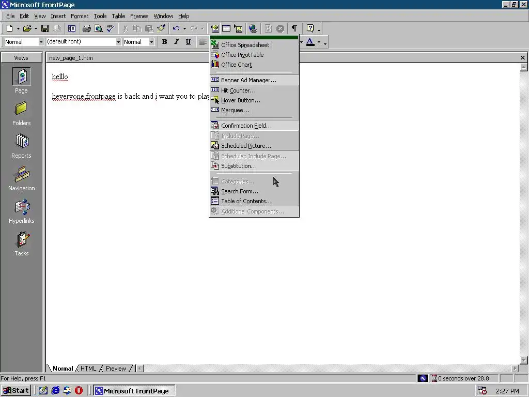Viewport: 529px width, 397px height.
Task: Toggle Underline formatting
Action: pyautogui.click(x=188, y=42)
